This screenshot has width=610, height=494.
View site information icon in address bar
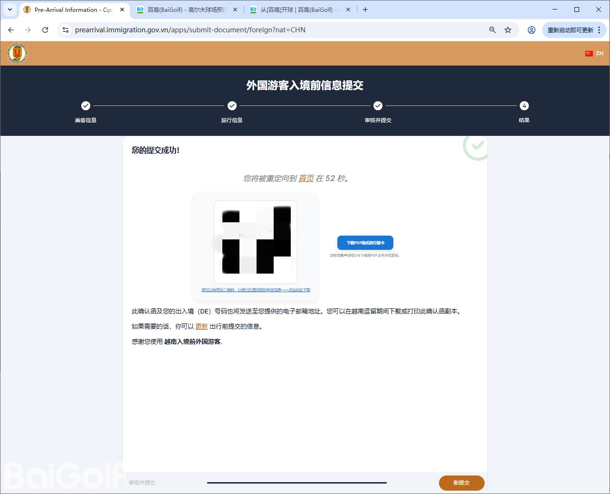point(66,30)
